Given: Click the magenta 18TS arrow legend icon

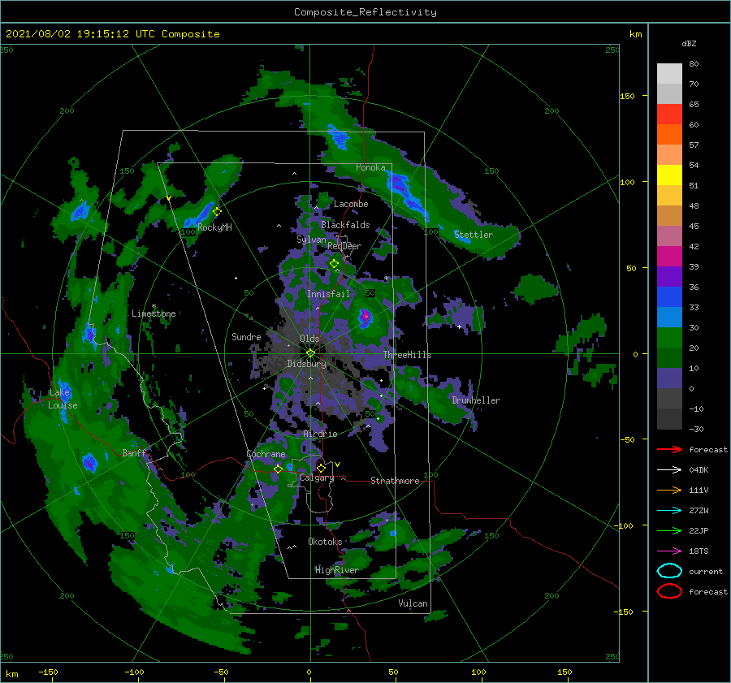Looking at the screenshot, I should (669, 551).
